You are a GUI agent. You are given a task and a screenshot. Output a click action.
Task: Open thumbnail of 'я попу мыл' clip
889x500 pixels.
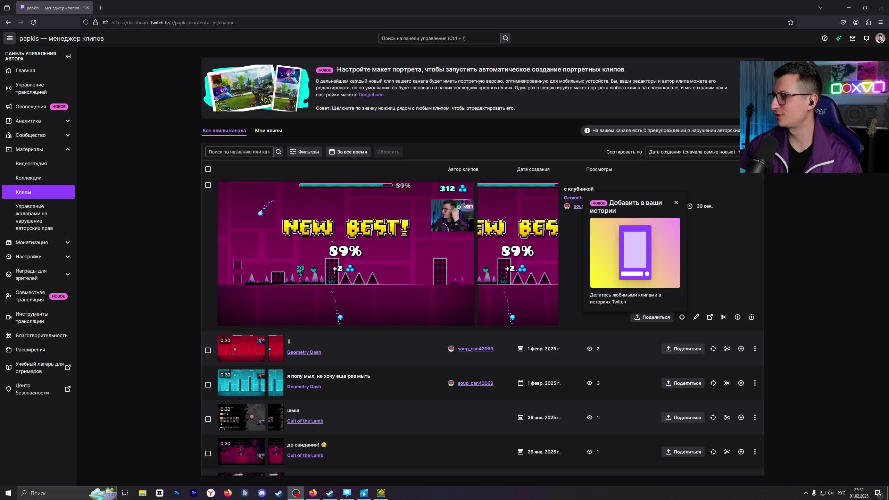pos(241,383)
